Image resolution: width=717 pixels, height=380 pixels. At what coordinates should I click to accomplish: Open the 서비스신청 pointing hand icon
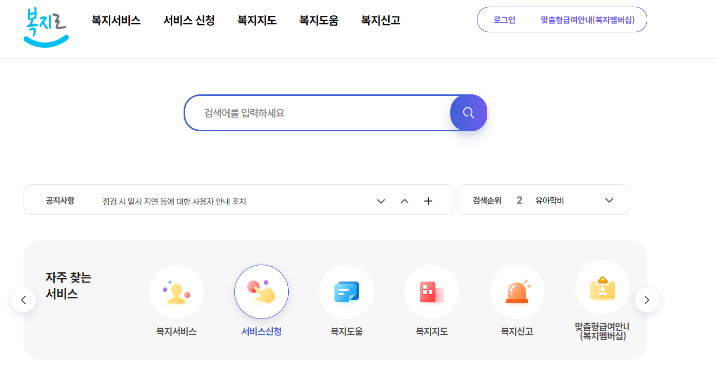pos(262,292)
